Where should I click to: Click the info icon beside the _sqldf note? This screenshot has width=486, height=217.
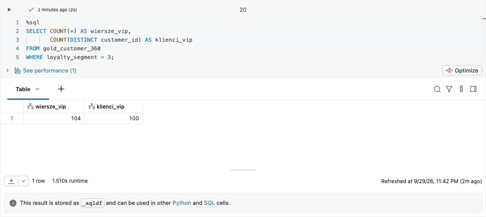point(13,203)
